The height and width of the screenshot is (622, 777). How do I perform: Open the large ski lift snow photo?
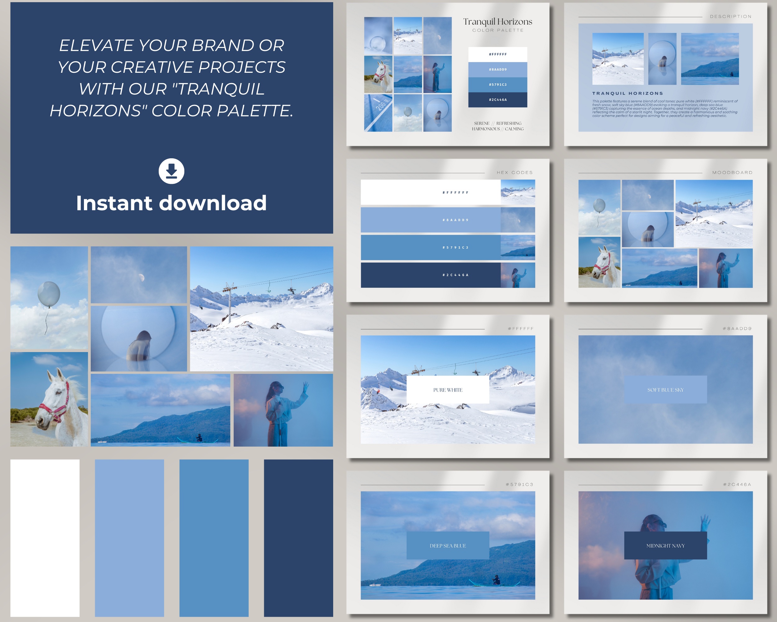click(261, 309)
